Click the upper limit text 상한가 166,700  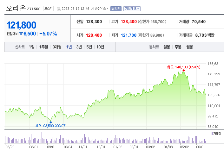[152, 22]
